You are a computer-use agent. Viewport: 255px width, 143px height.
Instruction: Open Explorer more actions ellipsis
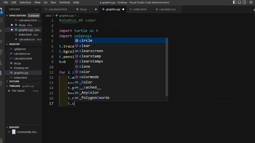tap(37, 10)
